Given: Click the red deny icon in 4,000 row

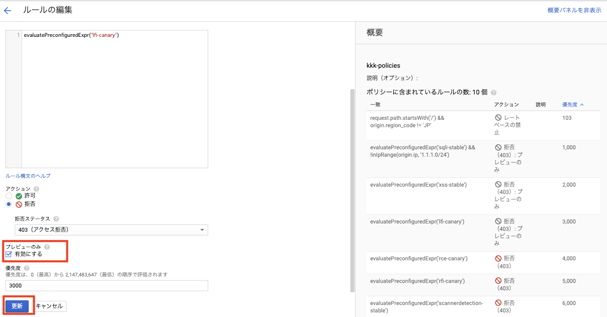Looking at the screenshot, I should pyautogui.click(x=498, y=258).
